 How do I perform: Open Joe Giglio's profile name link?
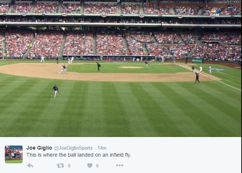coord(39,148)
